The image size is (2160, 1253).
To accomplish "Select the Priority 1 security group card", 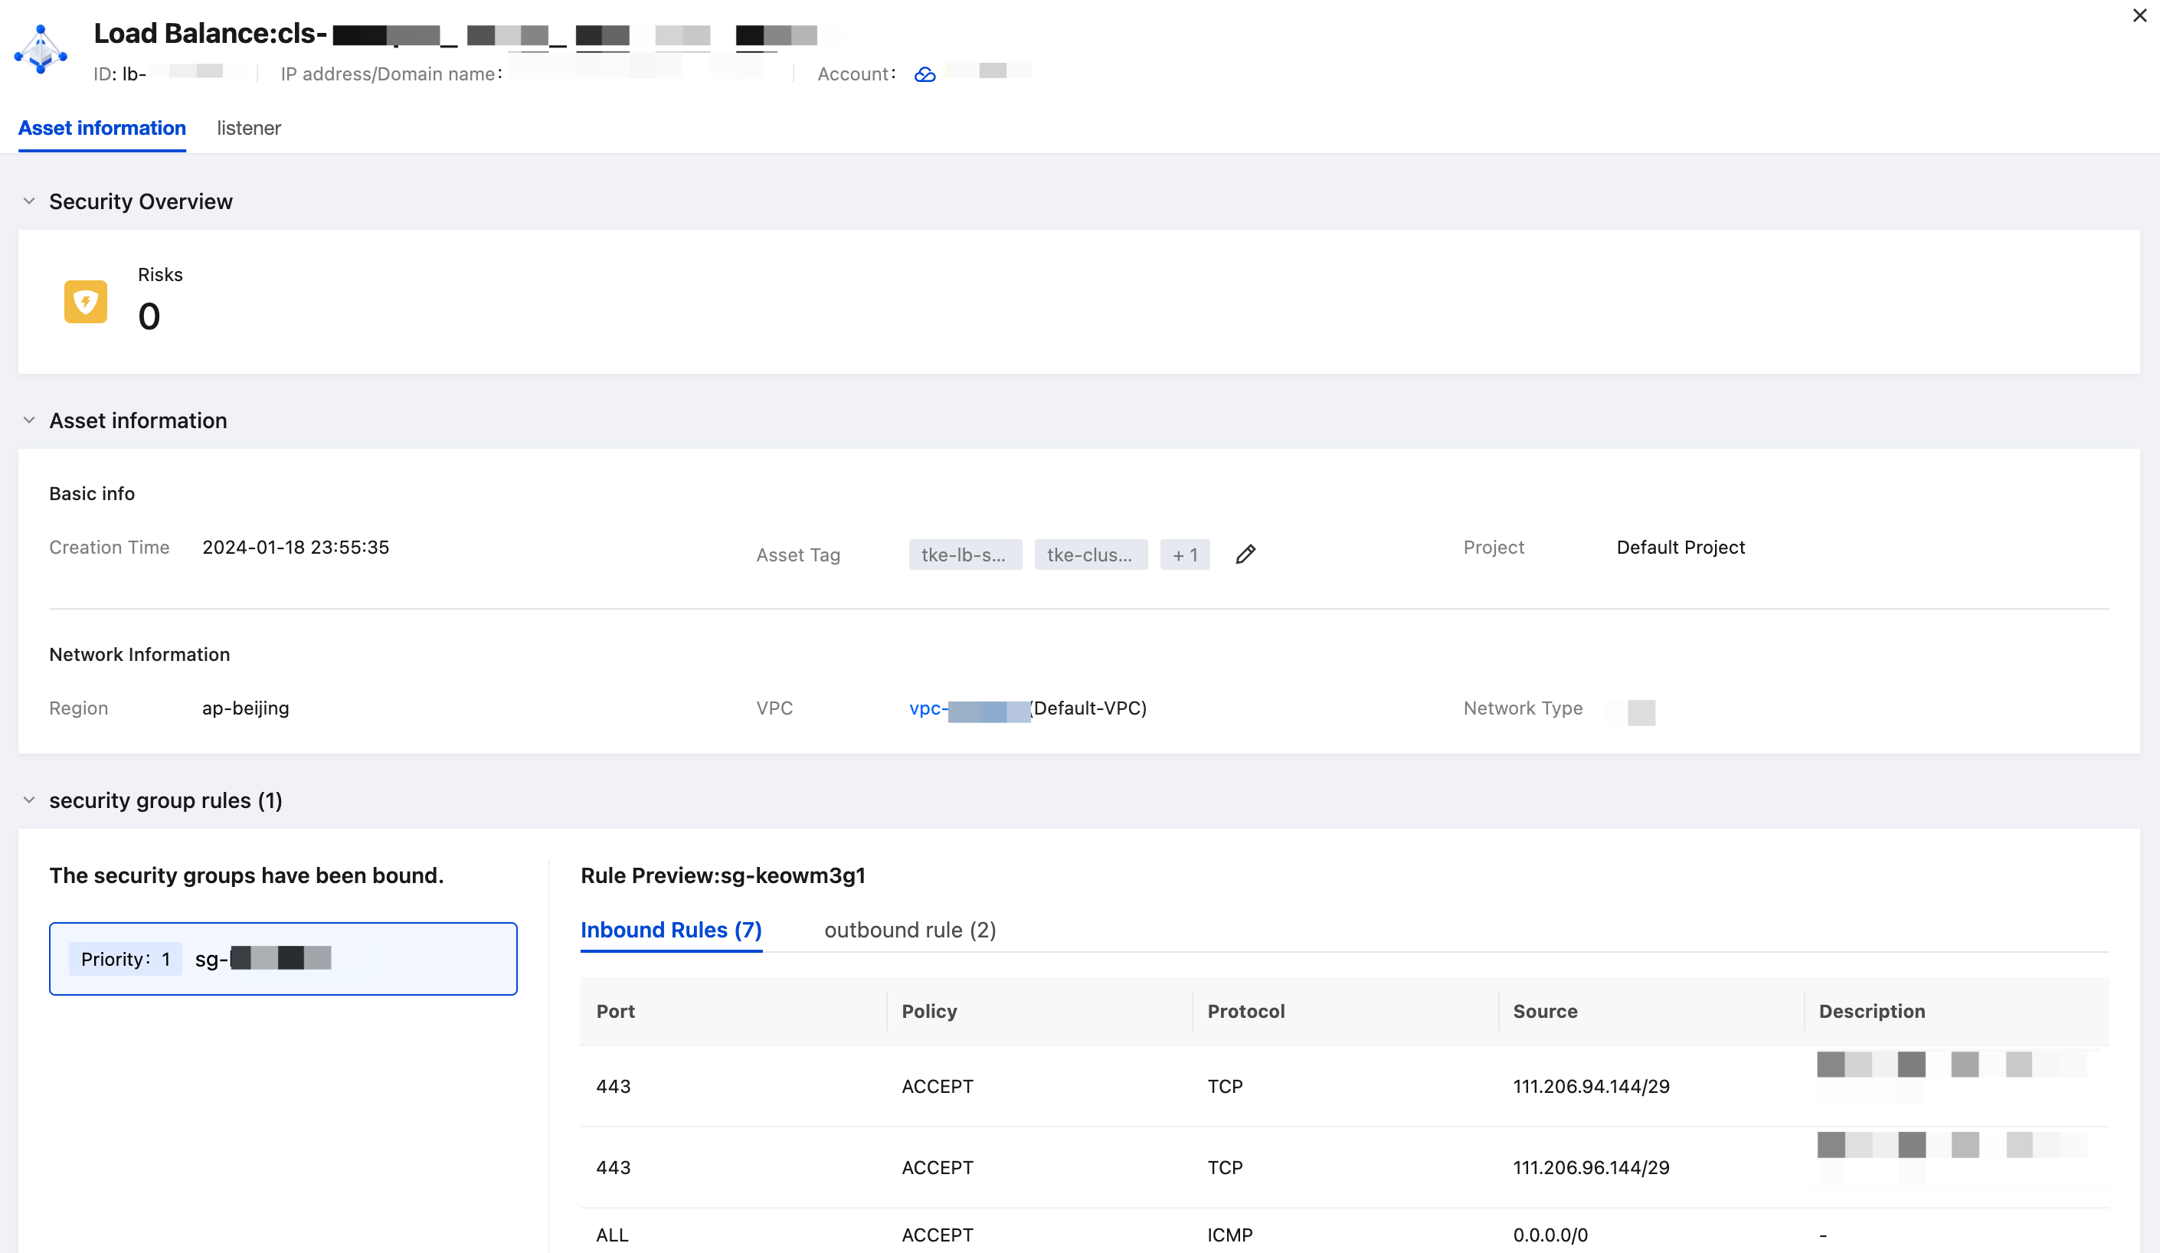I will tap(283, 958).
